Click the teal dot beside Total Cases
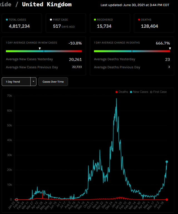Viewport: 178px width, 214px height. pos(7,20)
